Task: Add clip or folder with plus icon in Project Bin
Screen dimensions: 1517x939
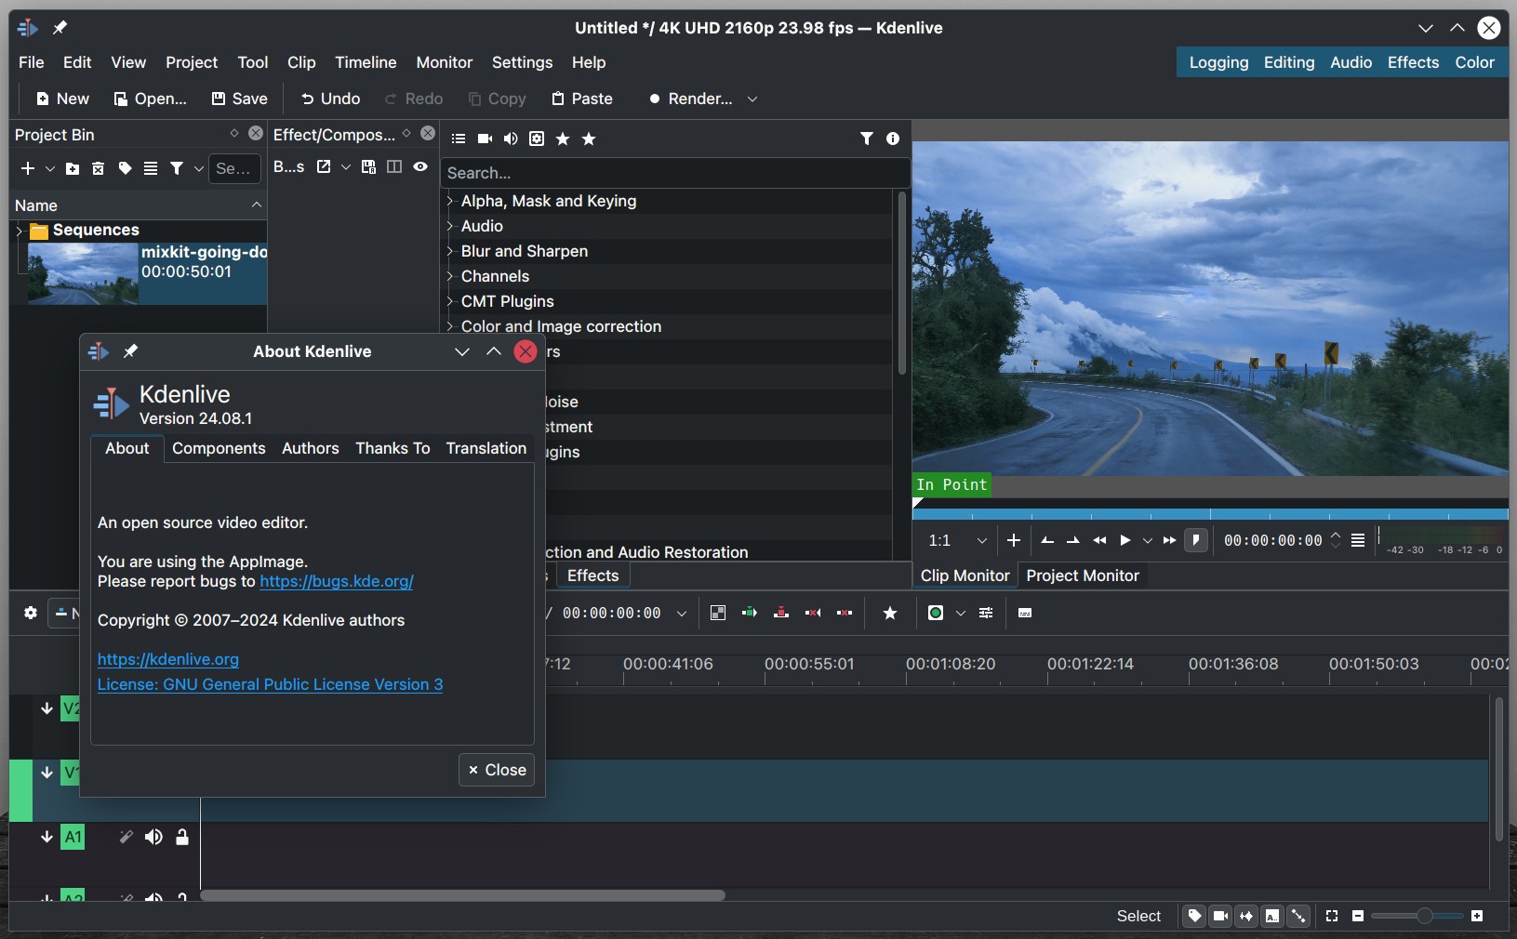Action: tap(28, 168)
